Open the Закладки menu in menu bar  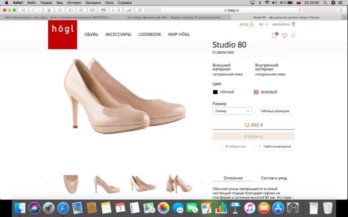pyautogui.click(x=93, y=3)
